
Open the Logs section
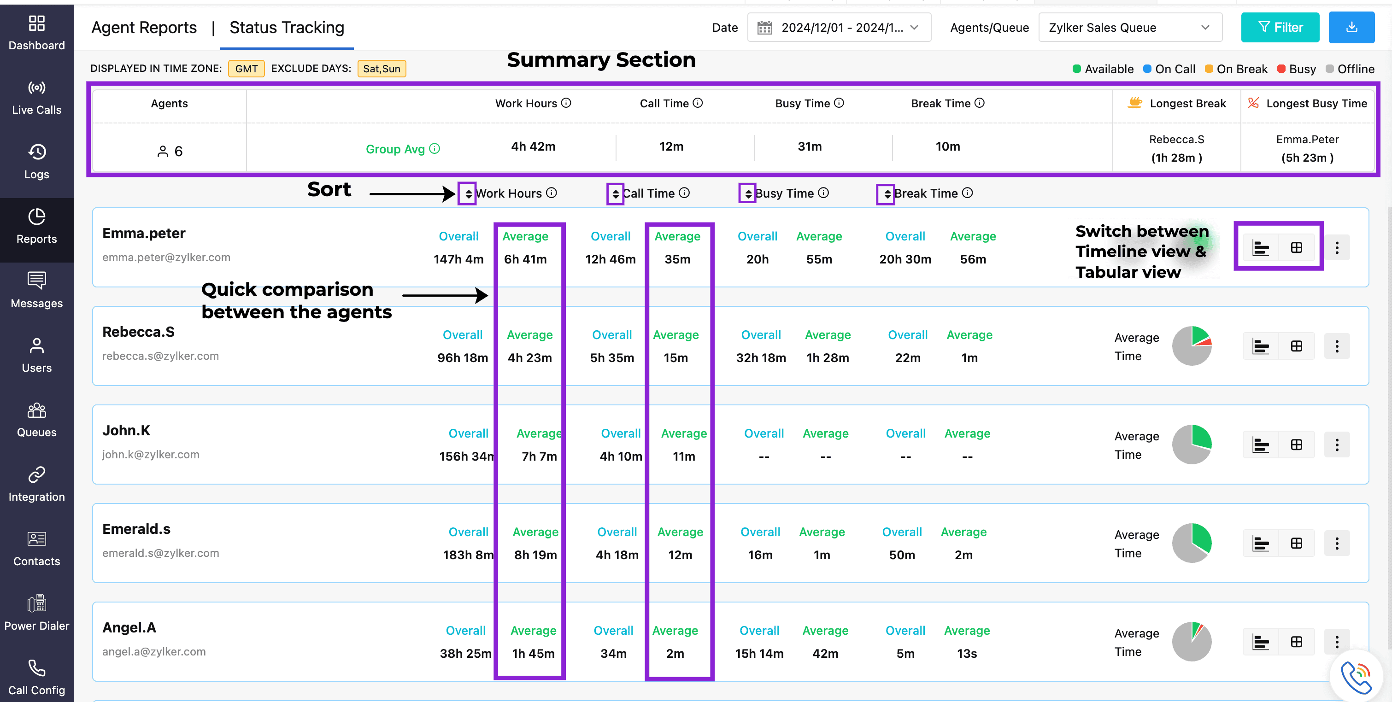coord(36,162)
